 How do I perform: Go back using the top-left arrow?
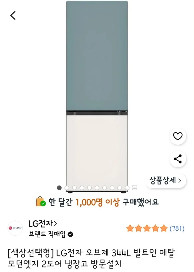pyautogui.click(x=13, y=16)
